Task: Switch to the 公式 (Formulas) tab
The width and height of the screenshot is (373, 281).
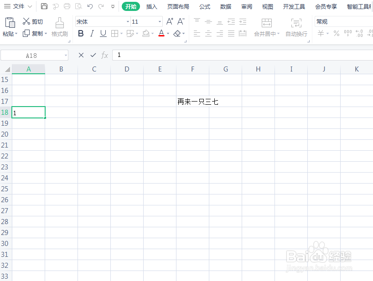Action: coord(205,7)
